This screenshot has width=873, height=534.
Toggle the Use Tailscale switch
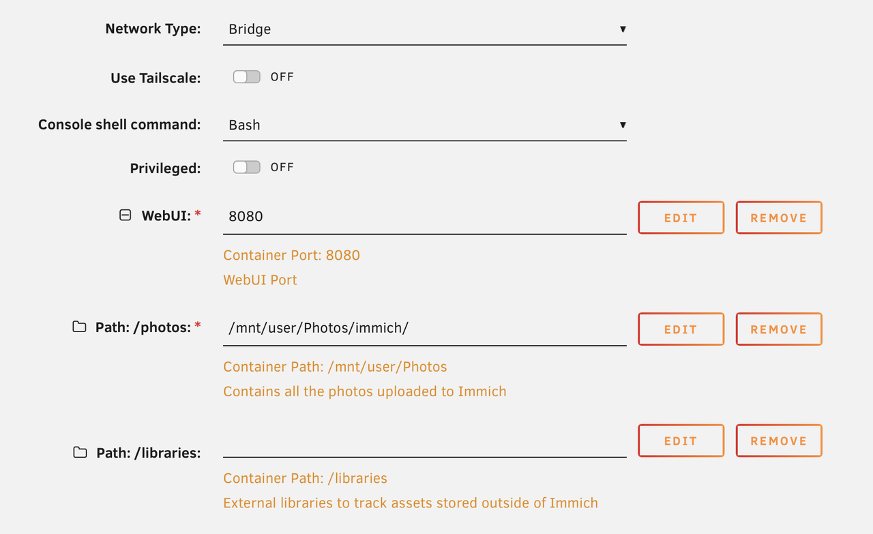click(x=246, y=77)
